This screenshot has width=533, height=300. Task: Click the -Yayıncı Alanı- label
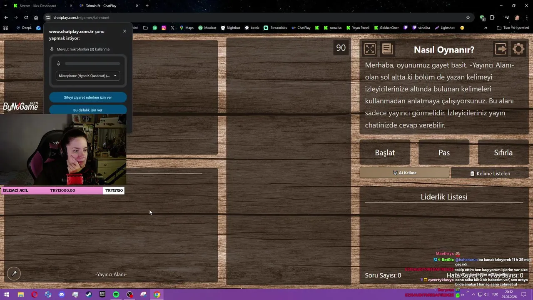tap(111, 274)
